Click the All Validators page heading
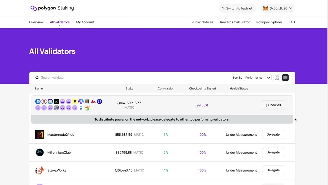The height and width of the screenshot is (185, 328). pos(52,51)
